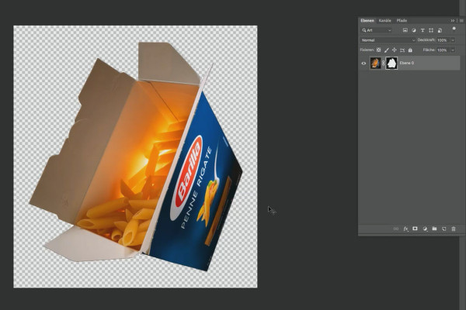Filter layers by smart objects icon
466x310 pixels.
[440, 30]
